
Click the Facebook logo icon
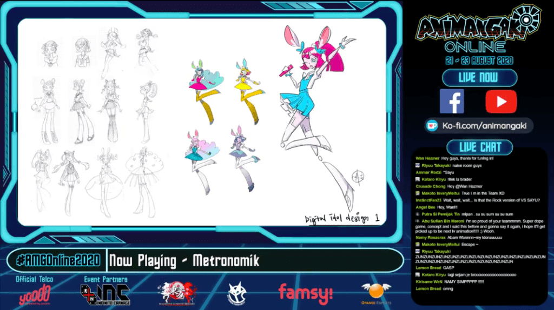point(452,101)
